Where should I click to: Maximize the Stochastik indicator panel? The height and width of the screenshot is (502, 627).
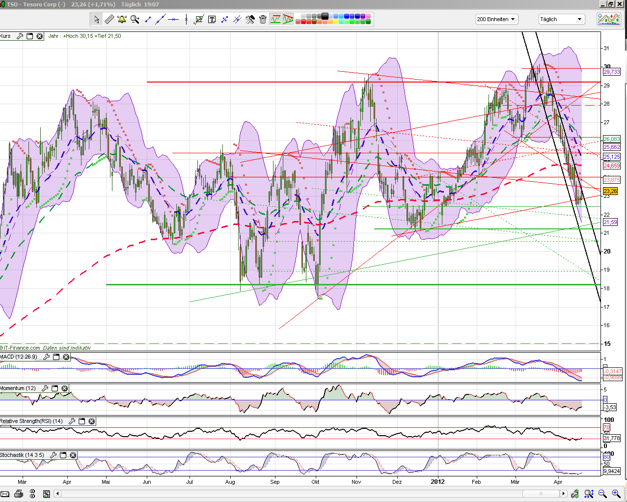[63, 455]
